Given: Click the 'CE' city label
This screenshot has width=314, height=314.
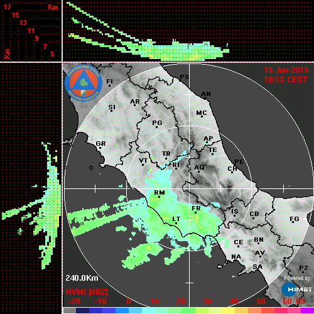Looking at the screenshot, I should pos(239,242).
